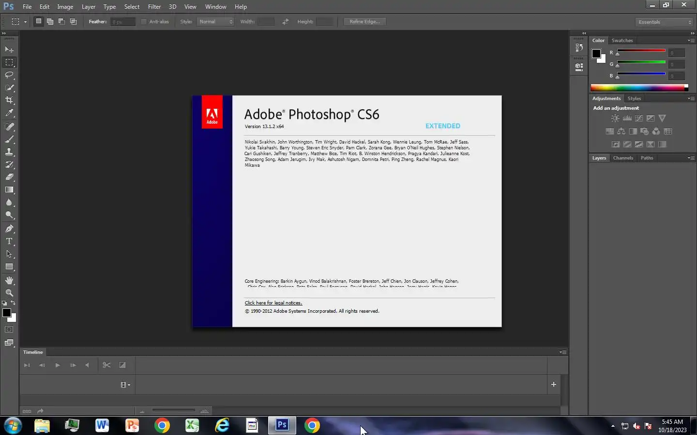Add a Curves adjustment
Screen dimensions: 697x435
point(639,118)
